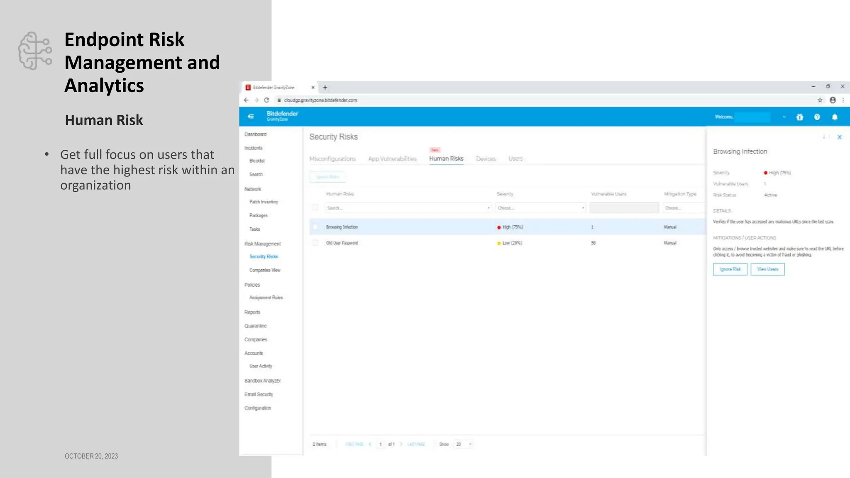Open User Activity under Accounts
Screen dimensions: 850x478
coord(261,366)
